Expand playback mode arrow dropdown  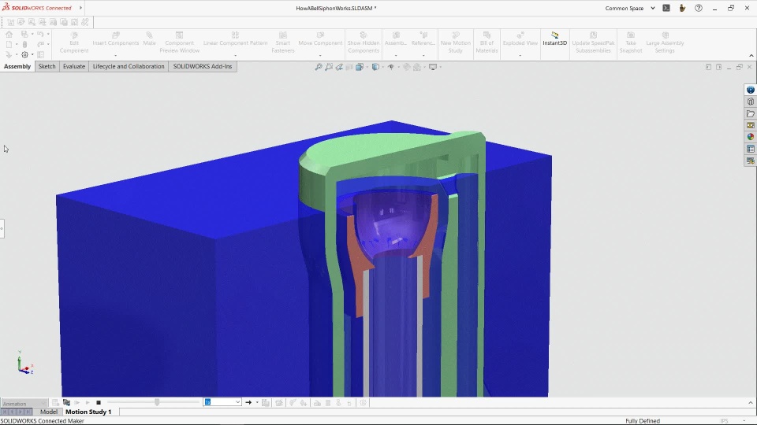tap(257, 402)
